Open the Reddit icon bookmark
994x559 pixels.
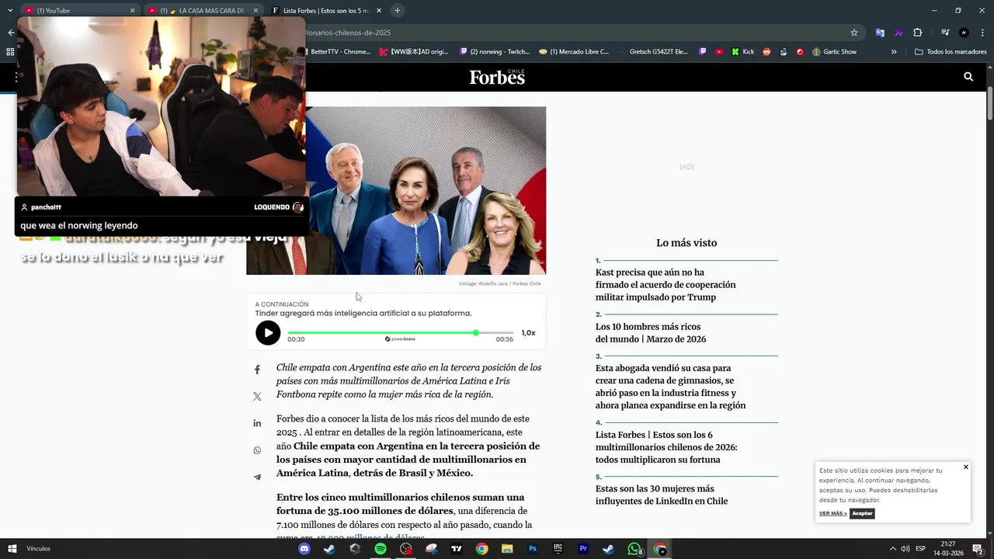coord(766,52)
